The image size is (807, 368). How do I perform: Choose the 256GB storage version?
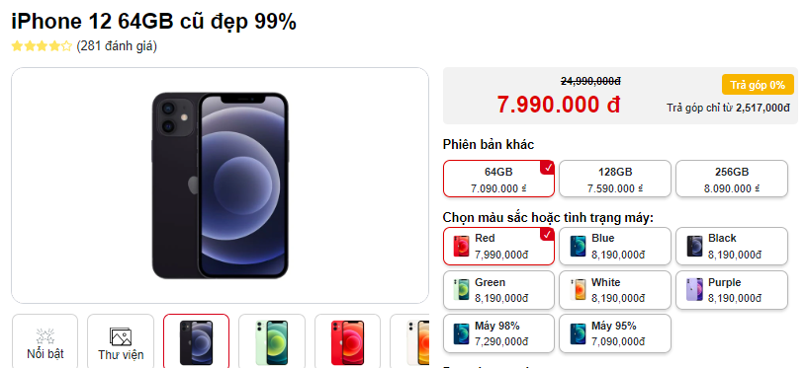coord(732,180)
